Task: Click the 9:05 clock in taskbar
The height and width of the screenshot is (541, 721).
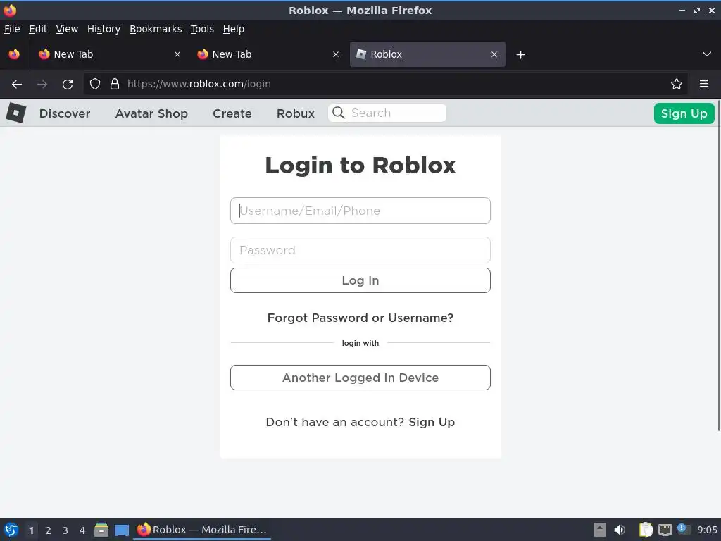Action: [x=707, y=530]
